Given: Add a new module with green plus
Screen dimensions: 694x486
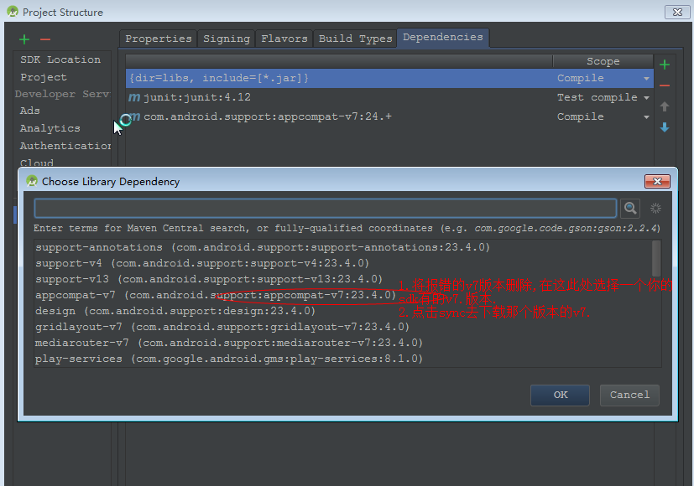Looking at the screenshot, I should pyautogui.click(x=24, y=39).
